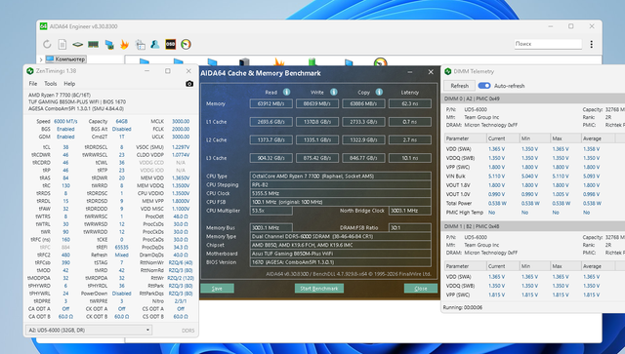Click the CPU Clock 5355.5 MHz field
The height and width of the screenshot is (354, 625).
click(x=341, y=193)
